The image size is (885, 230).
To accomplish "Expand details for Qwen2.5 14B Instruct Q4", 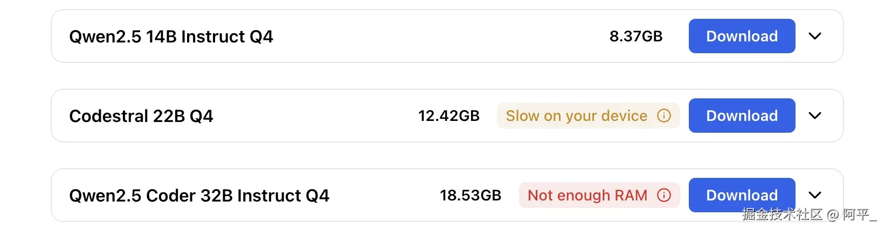I will [815, 36].
